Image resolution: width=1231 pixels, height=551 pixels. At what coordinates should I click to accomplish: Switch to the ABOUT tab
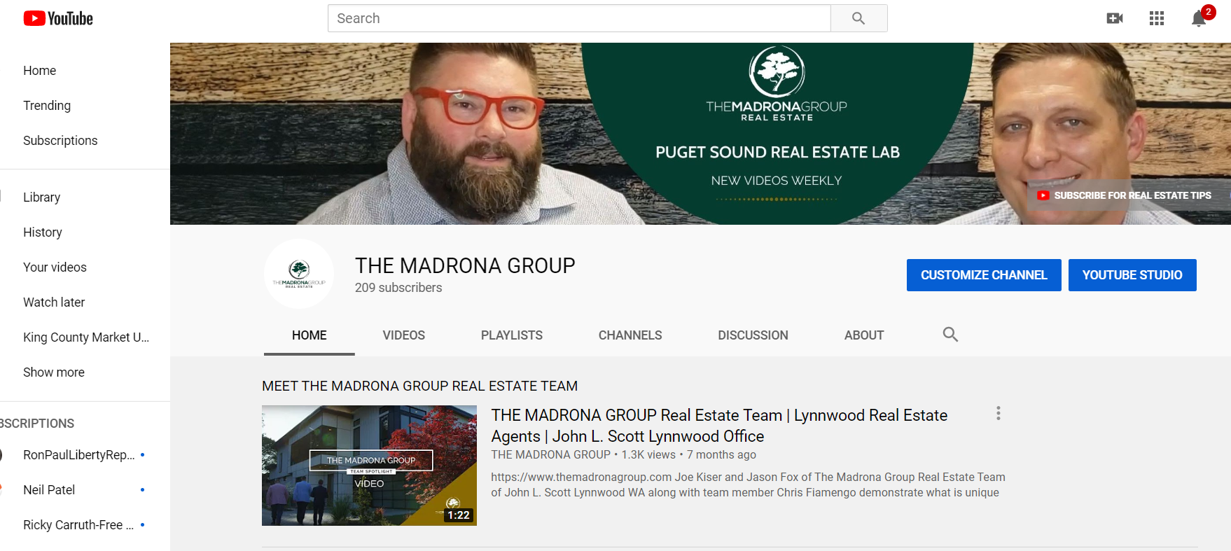point(864,335)
